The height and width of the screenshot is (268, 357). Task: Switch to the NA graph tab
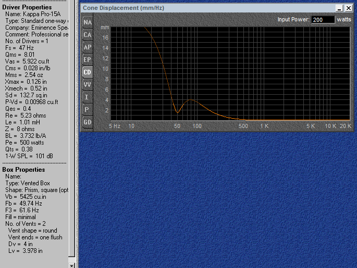88,22
